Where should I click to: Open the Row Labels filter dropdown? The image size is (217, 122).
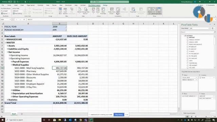click(x=51, y=36)
